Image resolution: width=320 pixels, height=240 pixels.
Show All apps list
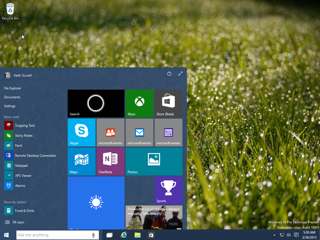14,222
